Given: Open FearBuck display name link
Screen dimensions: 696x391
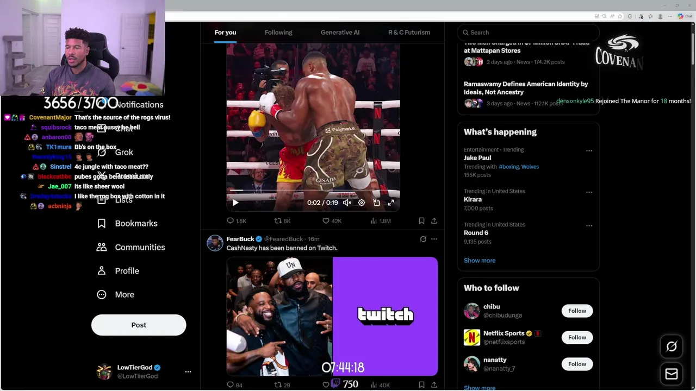Looking at the screenshot, I should (240, 239).
